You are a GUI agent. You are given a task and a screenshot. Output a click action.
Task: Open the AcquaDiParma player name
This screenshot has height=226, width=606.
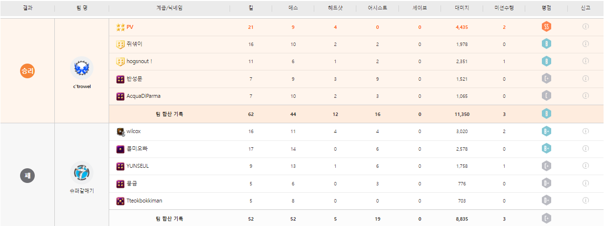pos(143,96)
